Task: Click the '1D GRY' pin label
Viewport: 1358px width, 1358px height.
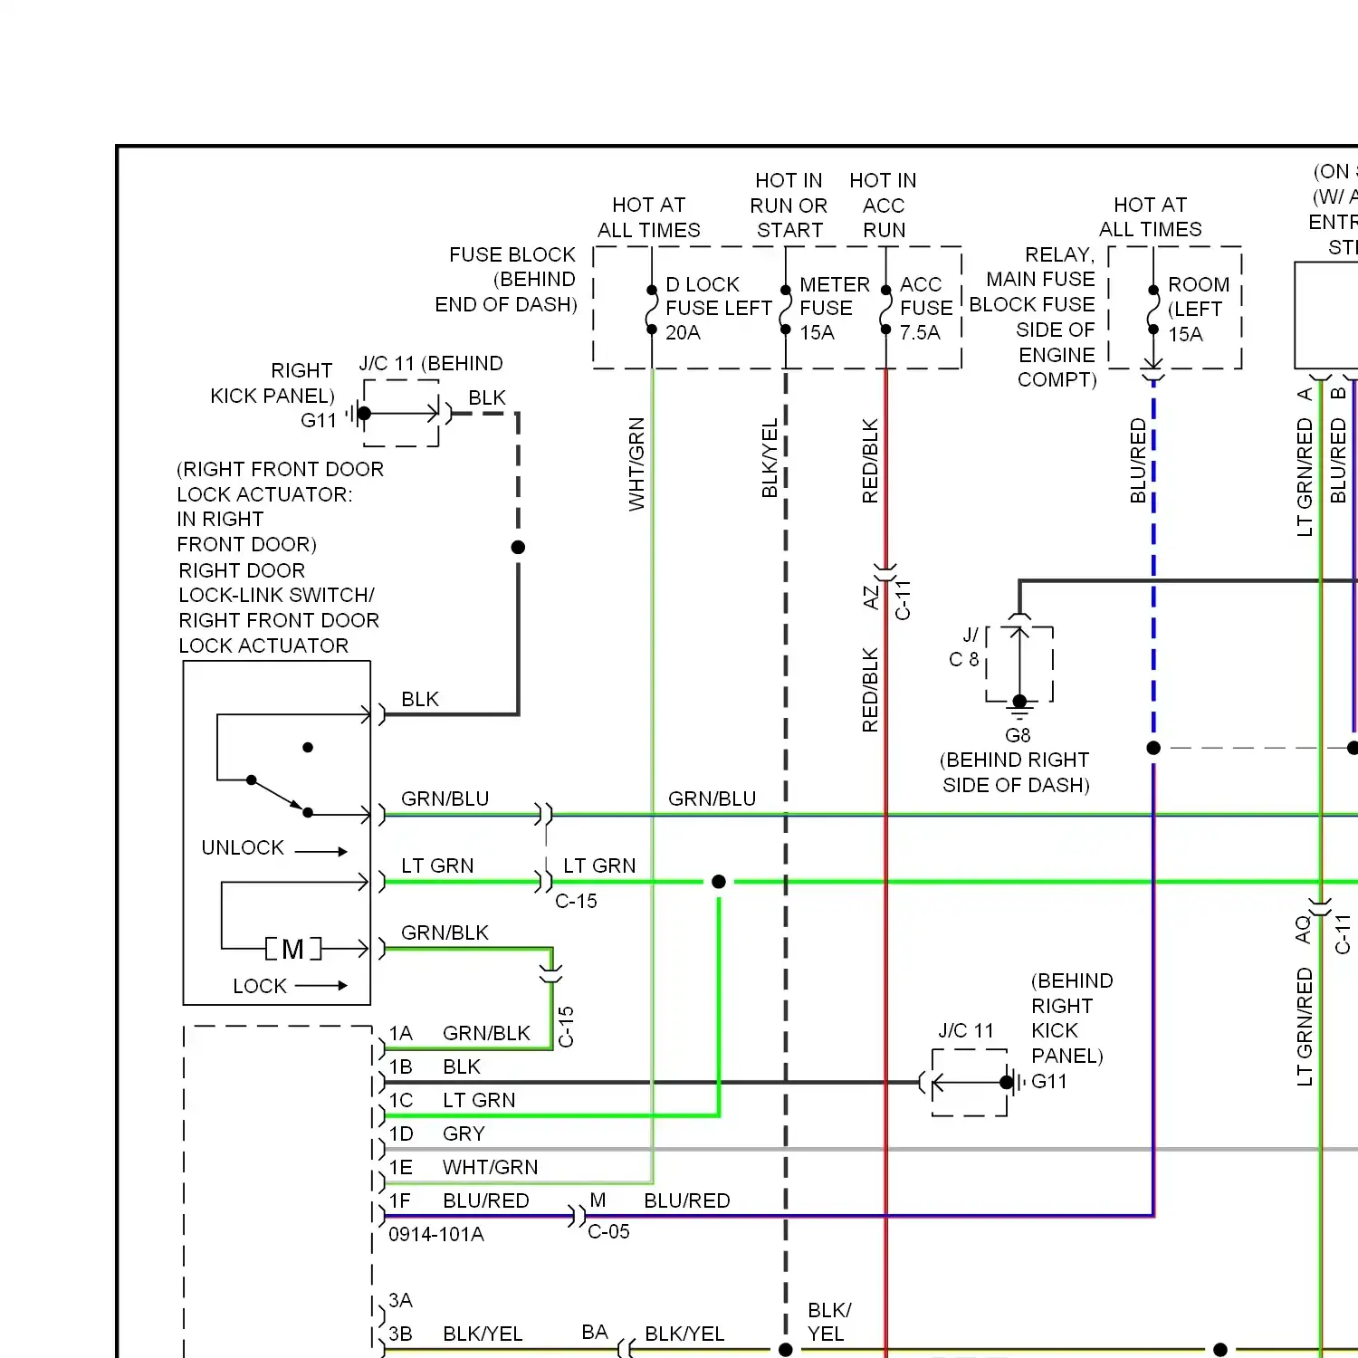Action: point(436,1133)
